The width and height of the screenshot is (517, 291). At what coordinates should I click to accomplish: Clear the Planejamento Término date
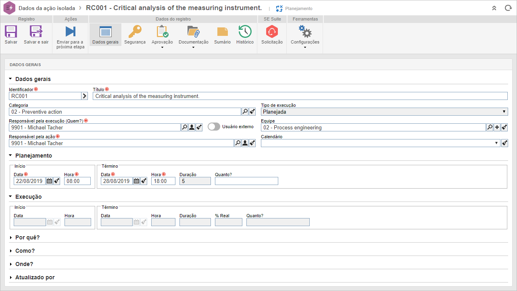(x=144, y=181)
